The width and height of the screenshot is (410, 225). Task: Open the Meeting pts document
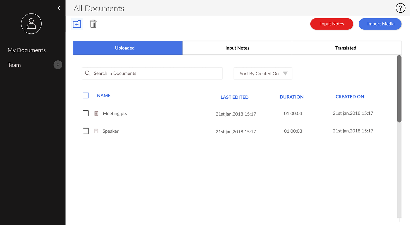click(x=115, y=113)
